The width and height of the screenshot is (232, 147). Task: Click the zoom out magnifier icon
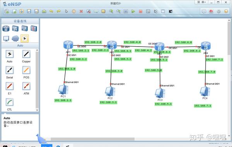pyautogui.click(x=118, y=11)
